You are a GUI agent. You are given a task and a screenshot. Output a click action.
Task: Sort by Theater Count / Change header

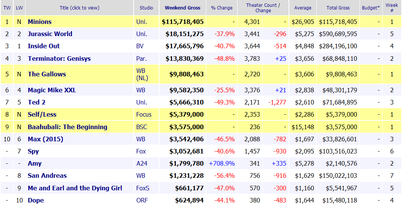(263, 8)
